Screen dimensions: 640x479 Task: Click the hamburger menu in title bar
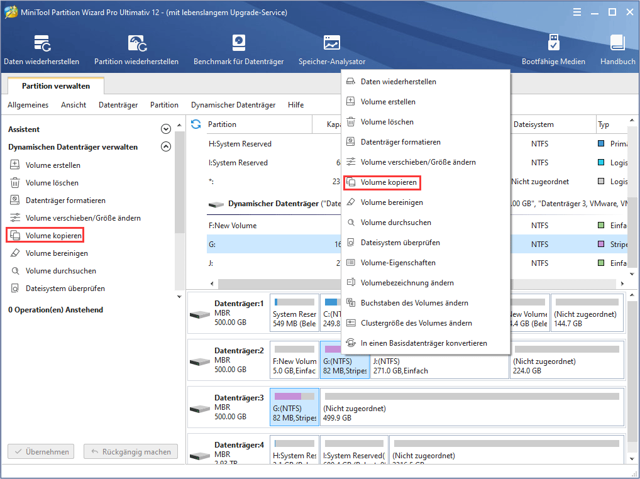[577, 12]
